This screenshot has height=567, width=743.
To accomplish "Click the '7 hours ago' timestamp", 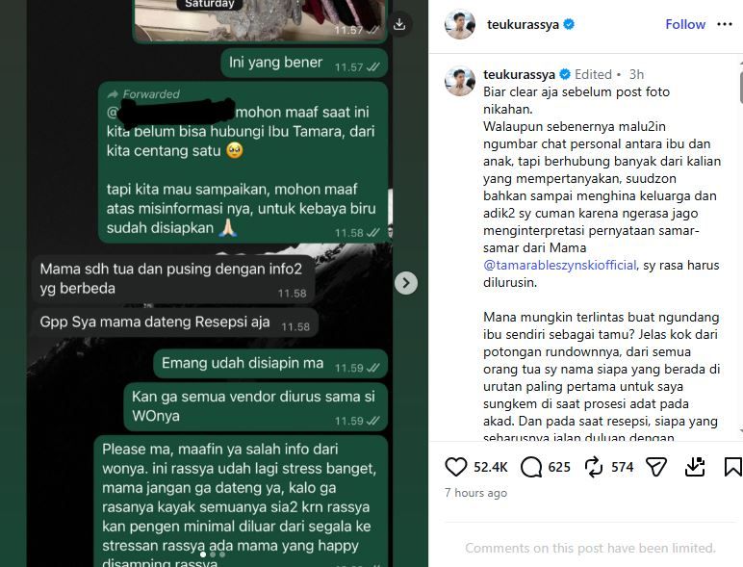I will 475,493.
